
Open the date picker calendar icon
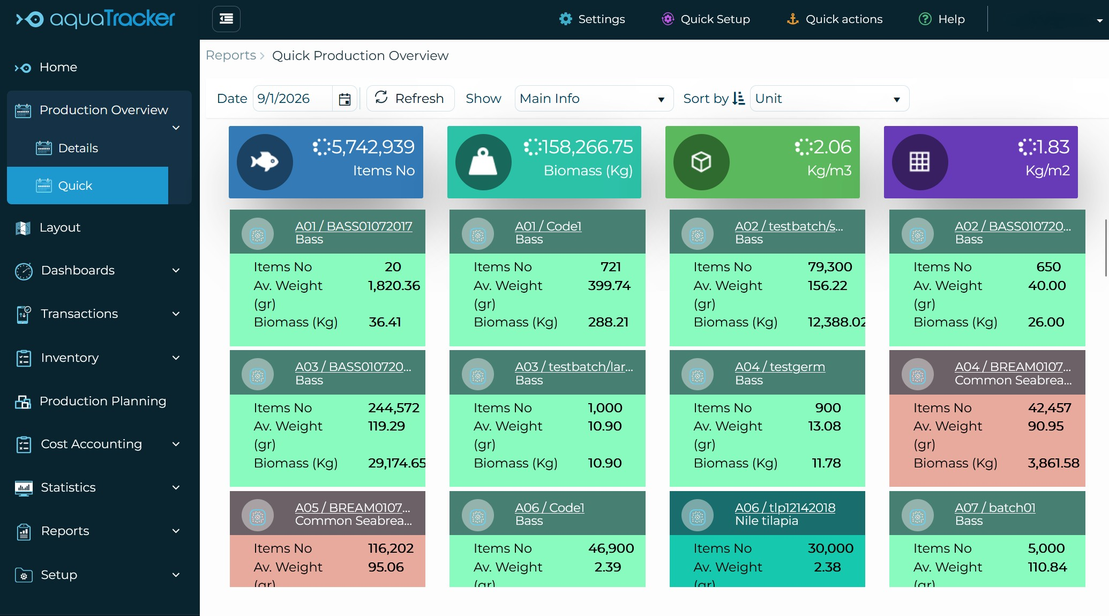(x=344, y=99)
